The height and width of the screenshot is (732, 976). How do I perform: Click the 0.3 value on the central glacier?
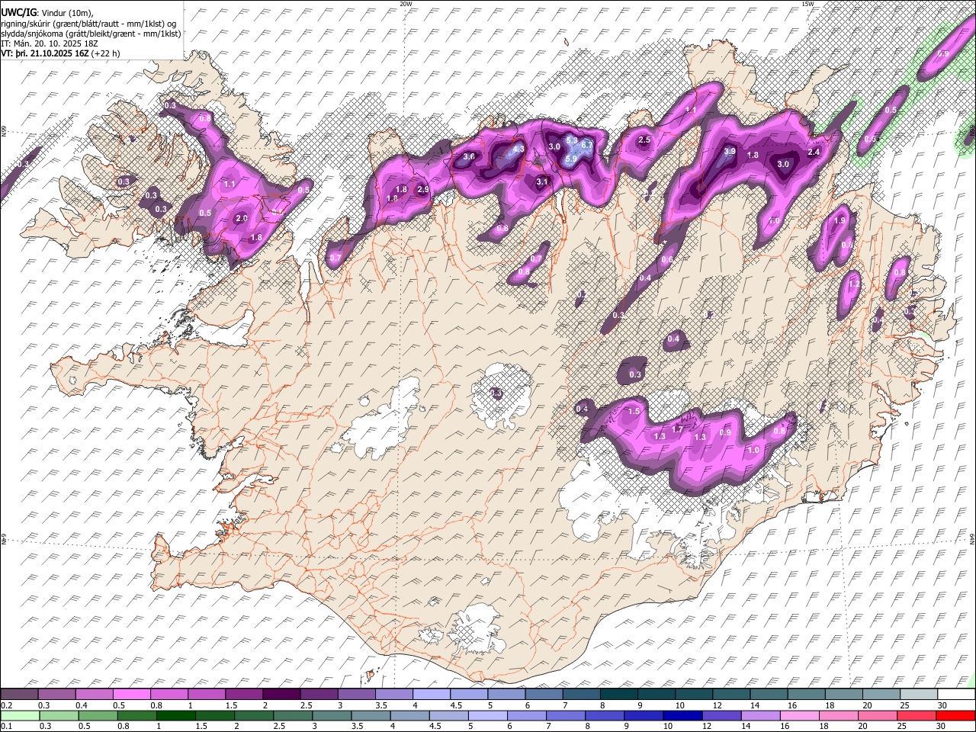coord(496,393)
